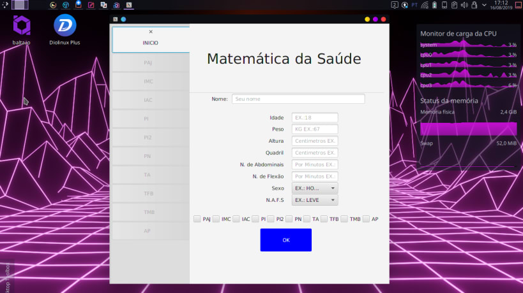523x293 pixels.
Task: Check the TMB checkbox
Action: pyautogui.click(x=345, y=219)
